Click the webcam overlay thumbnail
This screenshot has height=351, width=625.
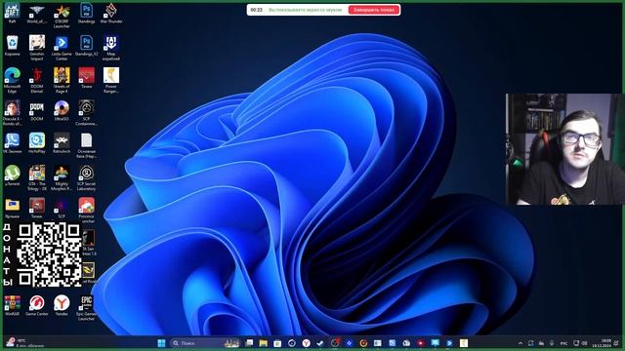pos(564,149)
